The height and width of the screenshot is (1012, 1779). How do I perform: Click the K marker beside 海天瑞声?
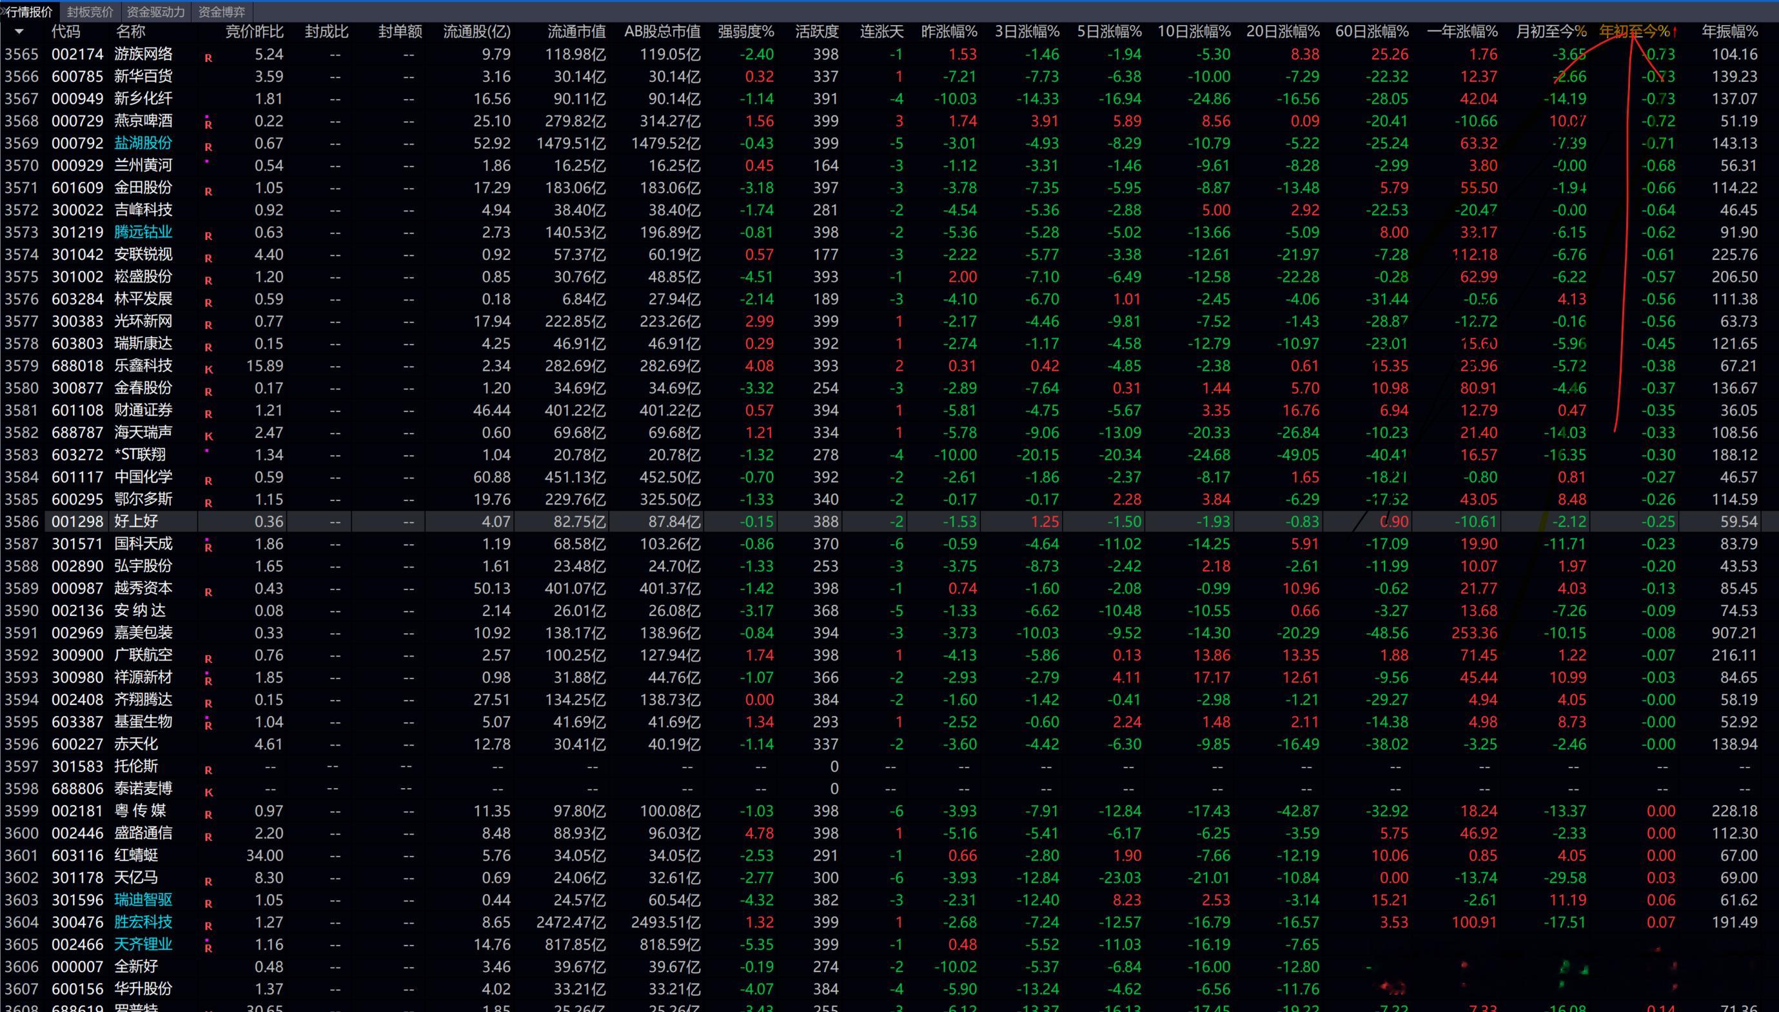[x=208, y=437]
